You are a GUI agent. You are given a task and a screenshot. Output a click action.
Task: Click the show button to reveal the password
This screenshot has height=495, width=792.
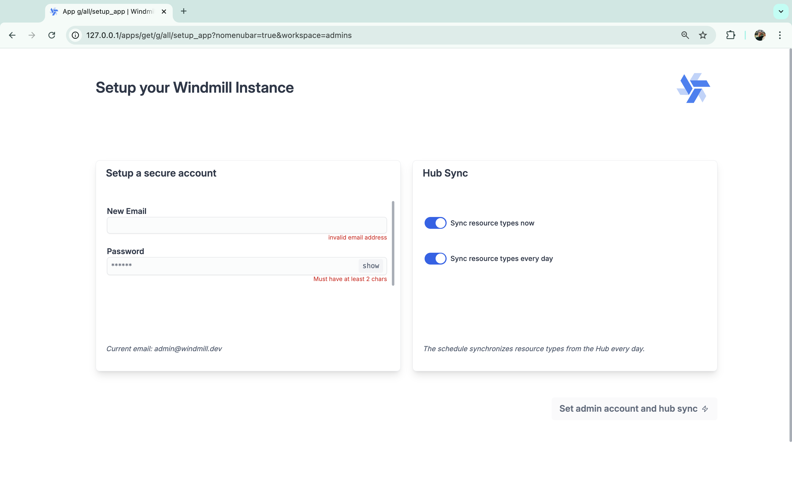[x=370, y=265]
